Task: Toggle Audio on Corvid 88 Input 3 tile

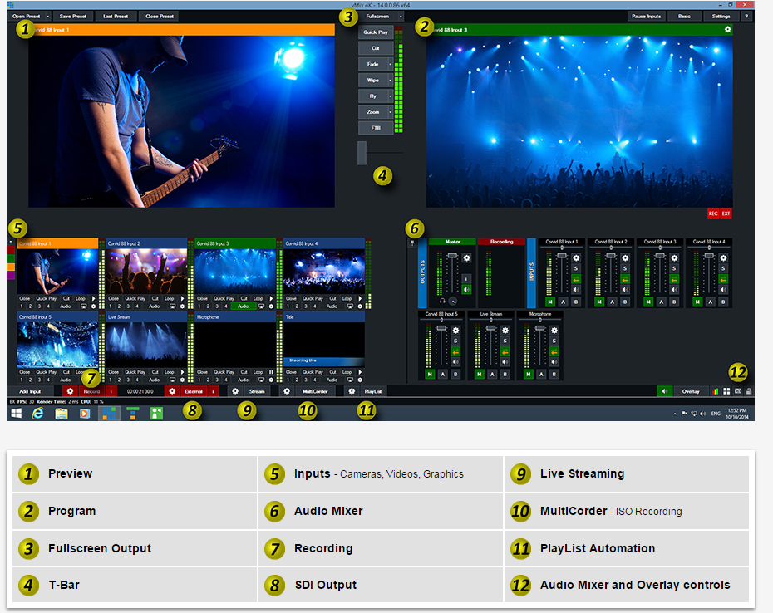Action: (x=243, y=306)
